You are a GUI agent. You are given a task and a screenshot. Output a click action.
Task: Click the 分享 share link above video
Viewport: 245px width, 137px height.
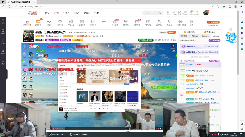pyautogui.click(x=158, y=40)
